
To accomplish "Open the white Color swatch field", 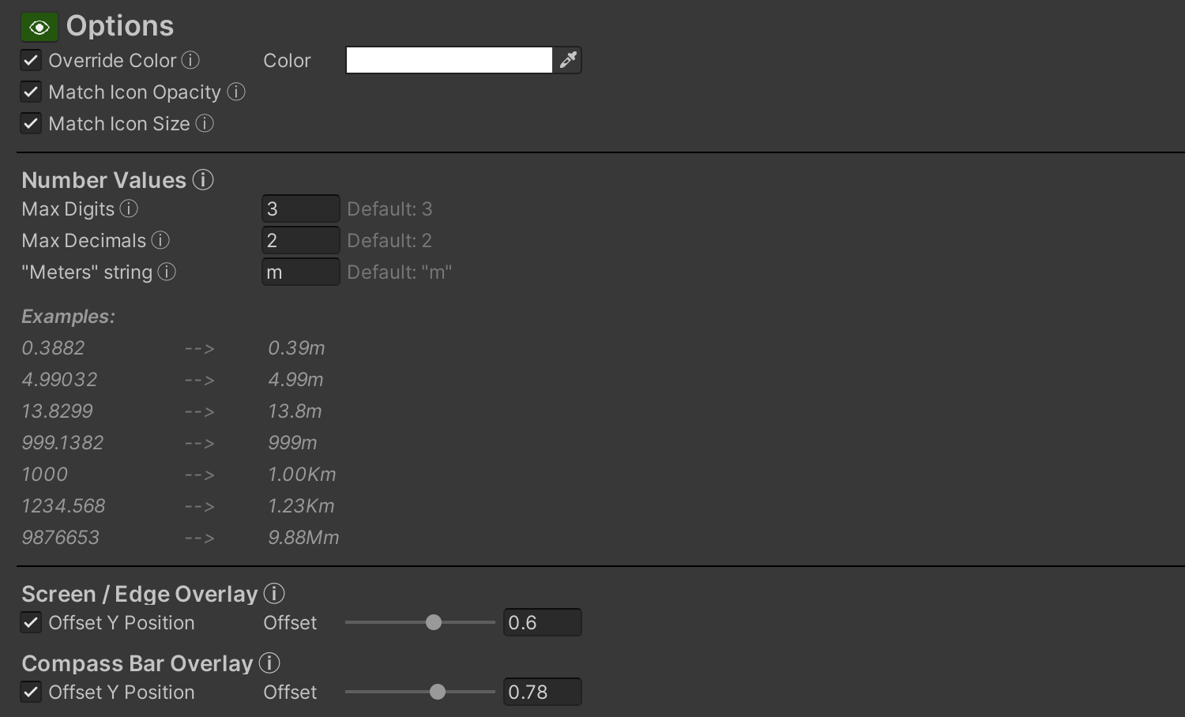I will coord(449,60).
